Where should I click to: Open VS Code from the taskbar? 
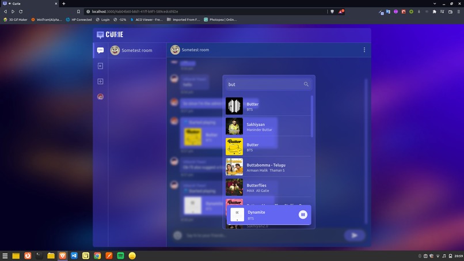(74, 256)
